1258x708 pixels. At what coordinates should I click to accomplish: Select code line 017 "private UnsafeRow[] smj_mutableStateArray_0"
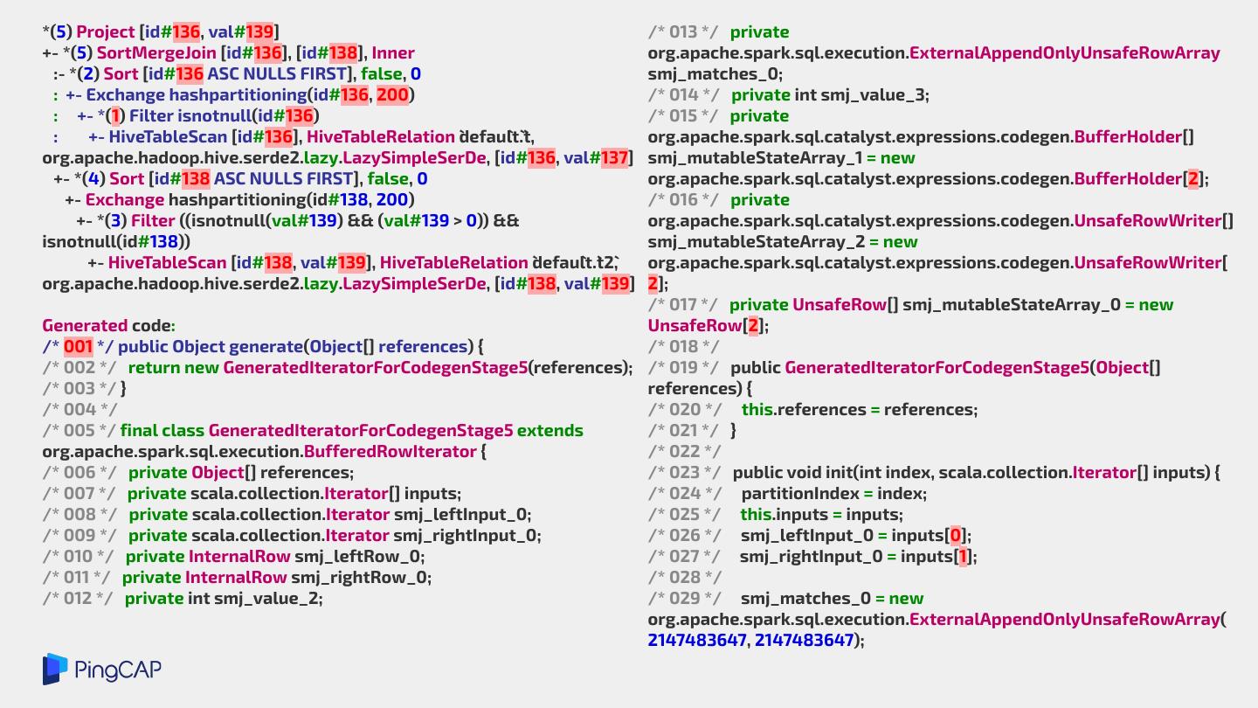tap(910, 315)
